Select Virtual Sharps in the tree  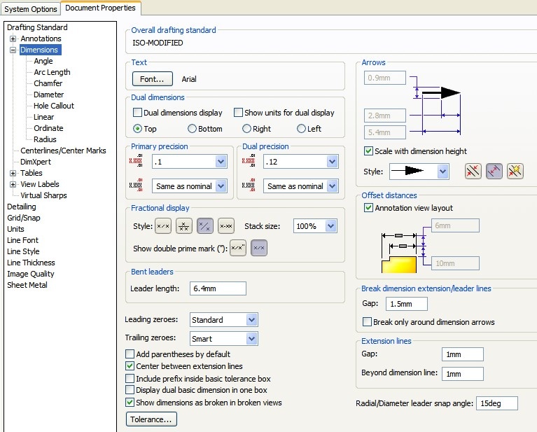(x=43, y=195)
